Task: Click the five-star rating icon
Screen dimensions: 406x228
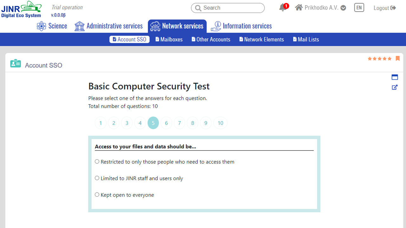Action: [x=380, y=59]
